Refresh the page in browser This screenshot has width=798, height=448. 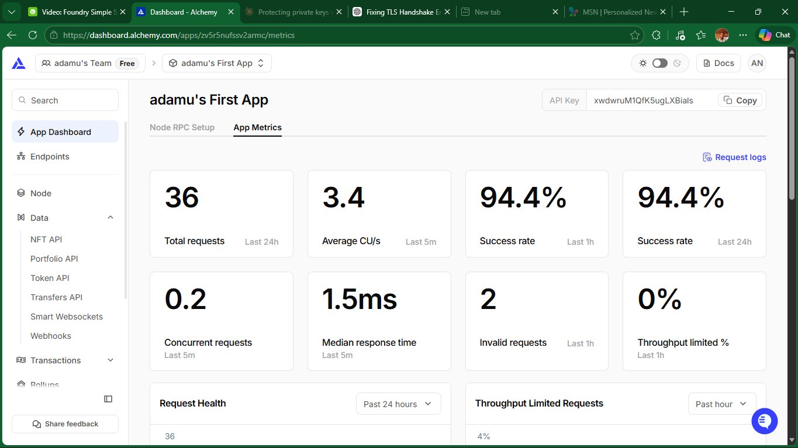pyautogui.click(x=33, y=35)
